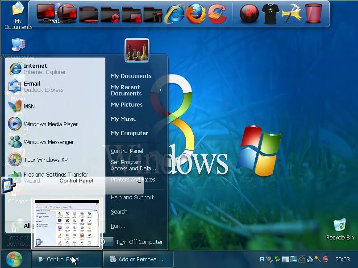Open My Pictures in Start menu
Image resolution: width=358 pixels, height=268 pixels.
click(126, 104)
